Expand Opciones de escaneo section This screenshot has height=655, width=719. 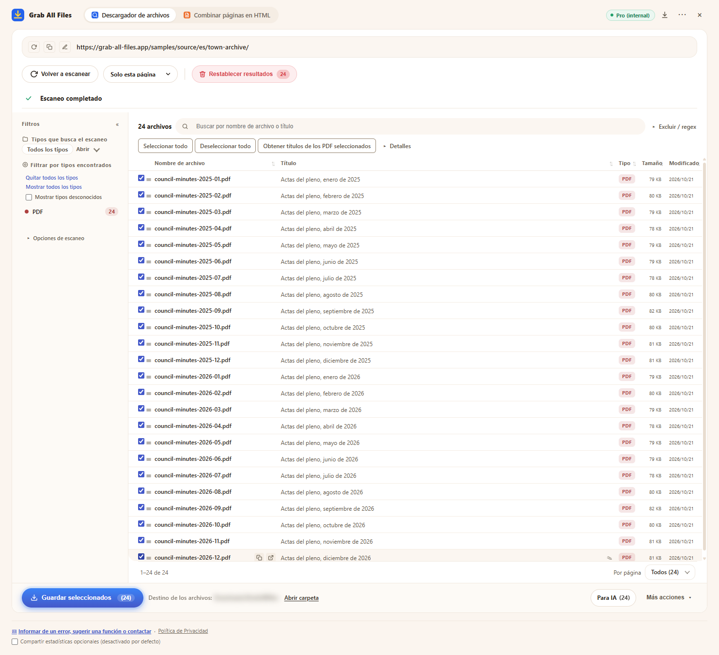56,238
